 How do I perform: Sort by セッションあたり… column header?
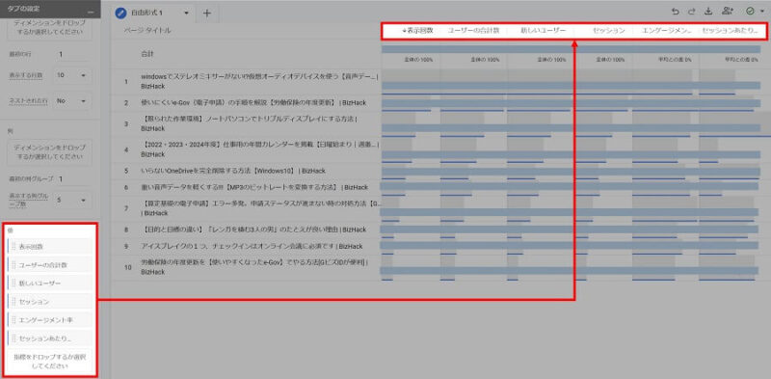coord(730,31)
